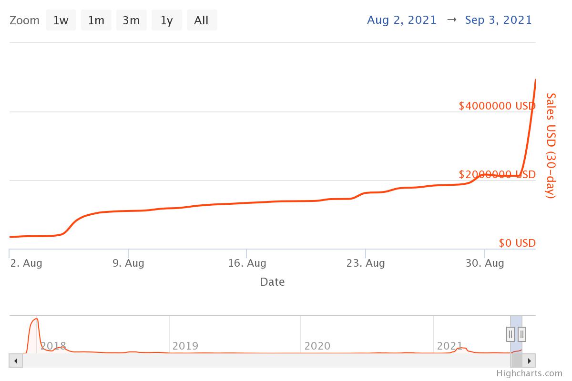
Task: Open the Highcharts.com credits link
Action: pos(529,373)
